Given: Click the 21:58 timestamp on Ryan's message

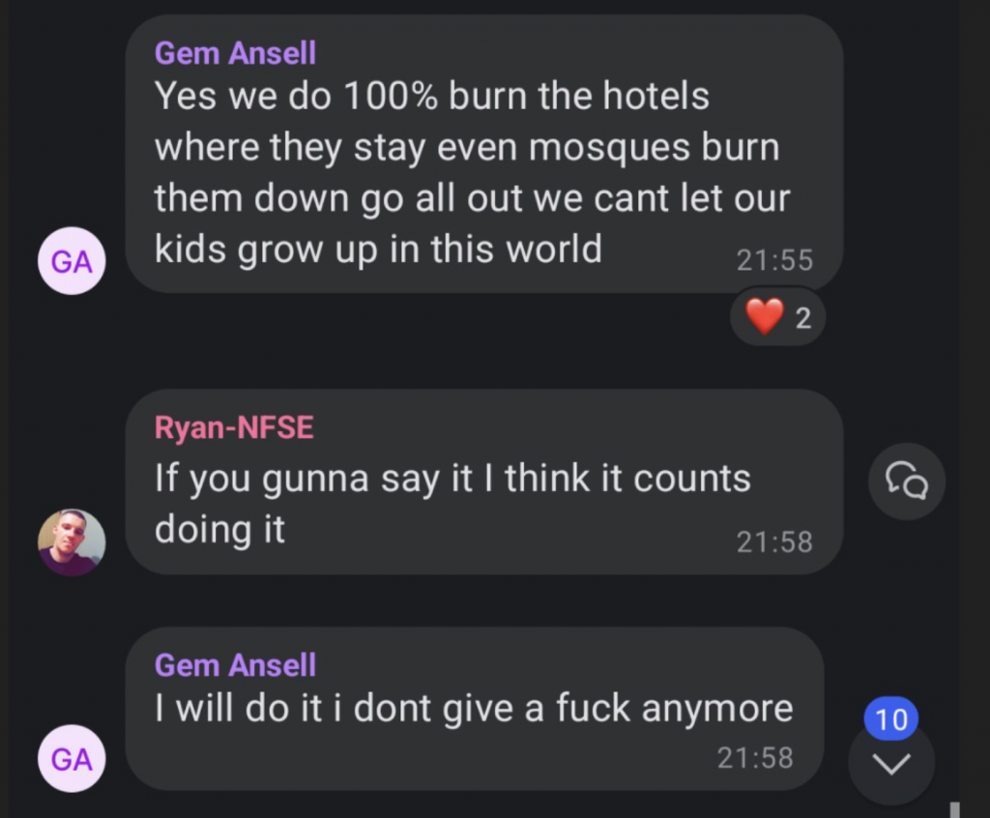Looking at the screenshot, I should click(774, 542).
